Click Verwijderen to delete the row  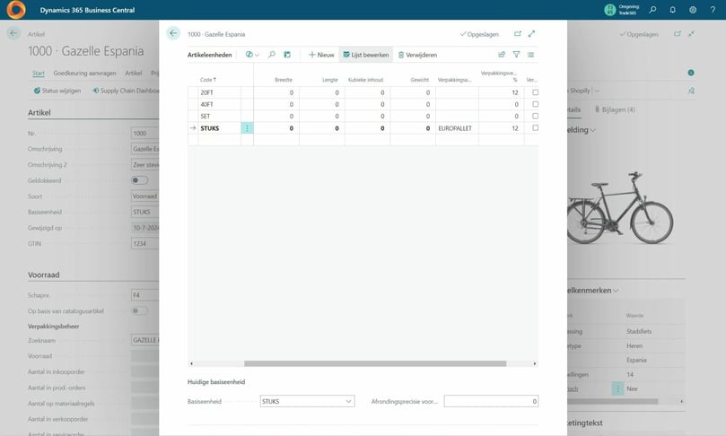click(417, 55)
